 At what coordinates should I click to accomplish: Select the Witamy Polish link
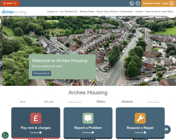(x=101, y=101)
